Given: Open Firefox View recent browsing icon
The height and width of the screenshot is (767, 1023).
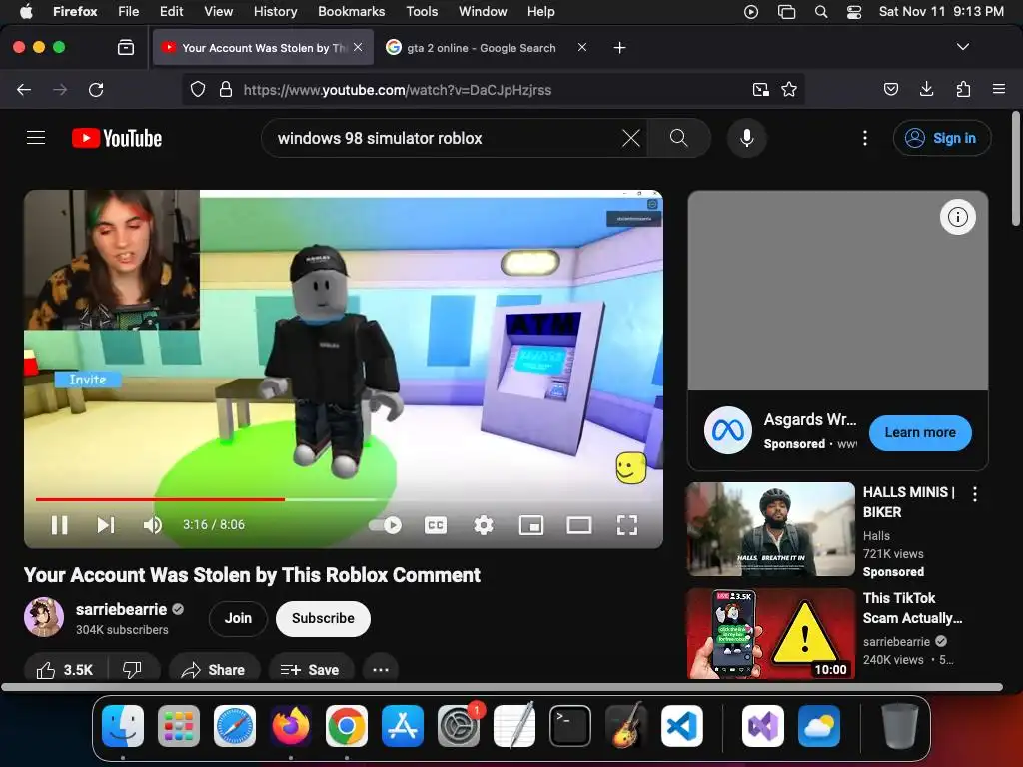Looking at the screenshot, I should click(x=125, y=47).
